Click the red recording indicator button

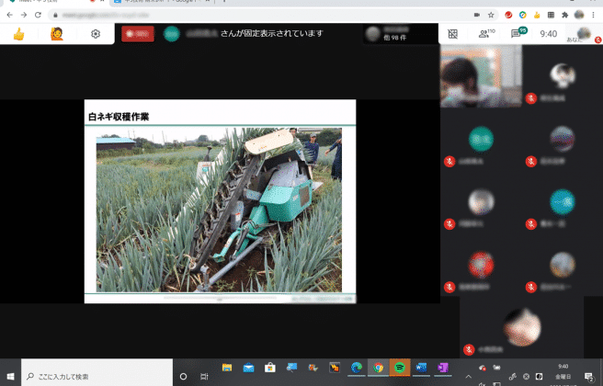pyautogui.click(x=138, y=34)
